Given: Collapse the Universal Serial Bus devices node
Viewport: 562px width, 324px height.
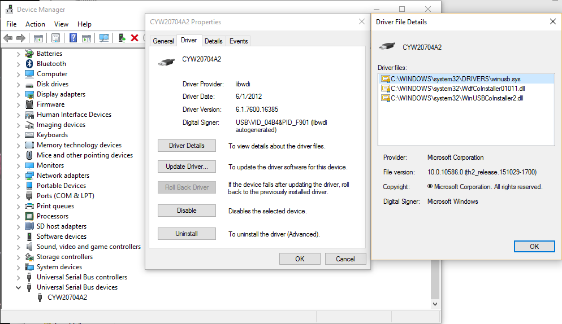Looking at the screenshot, I should pos(18,287).
